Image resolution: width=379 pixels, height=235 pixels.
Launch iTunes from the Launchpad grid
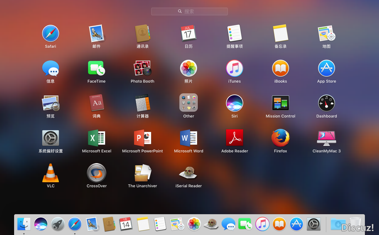point(235,68)
